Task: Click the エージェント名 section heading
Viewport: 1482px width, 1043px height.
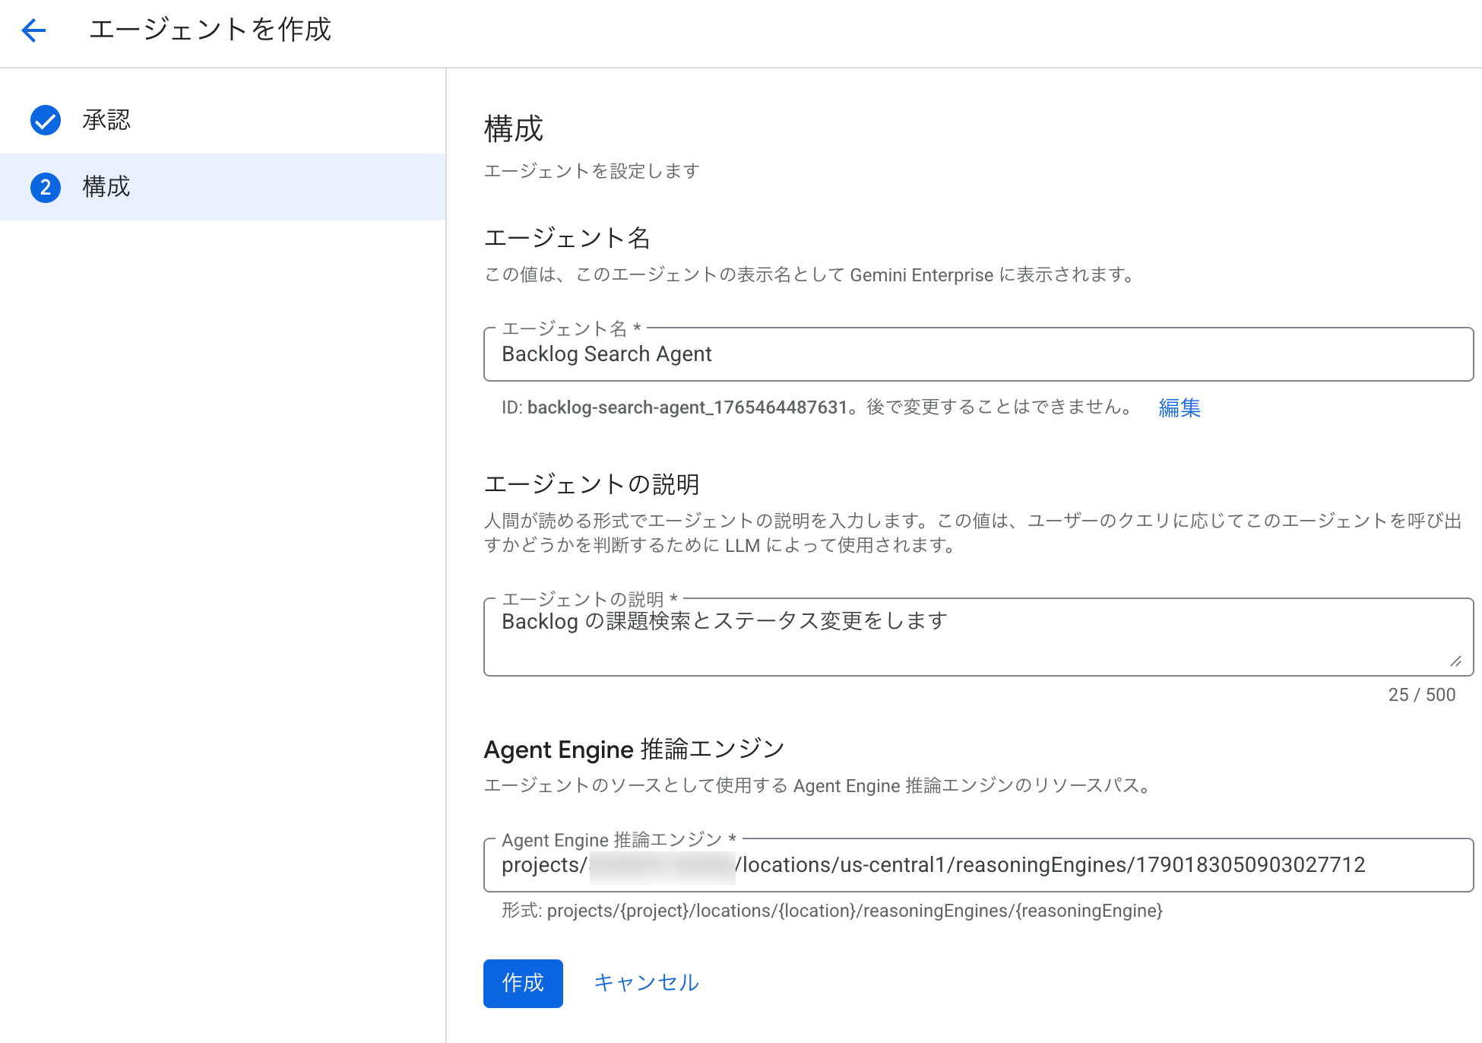Action: [567, 238]
